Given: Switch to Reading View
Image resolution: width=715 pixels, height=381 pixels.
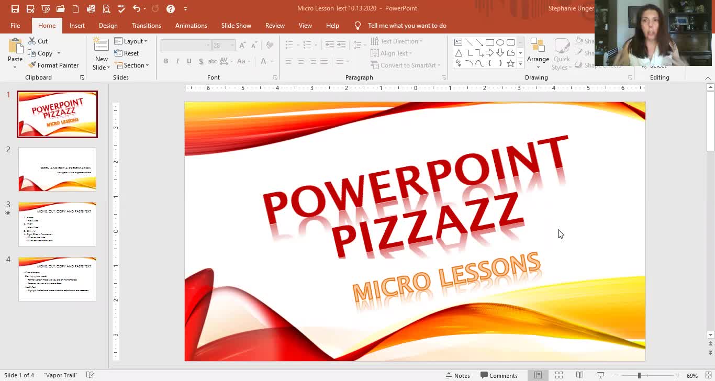Looking at the screenshot, I should 579,375.
